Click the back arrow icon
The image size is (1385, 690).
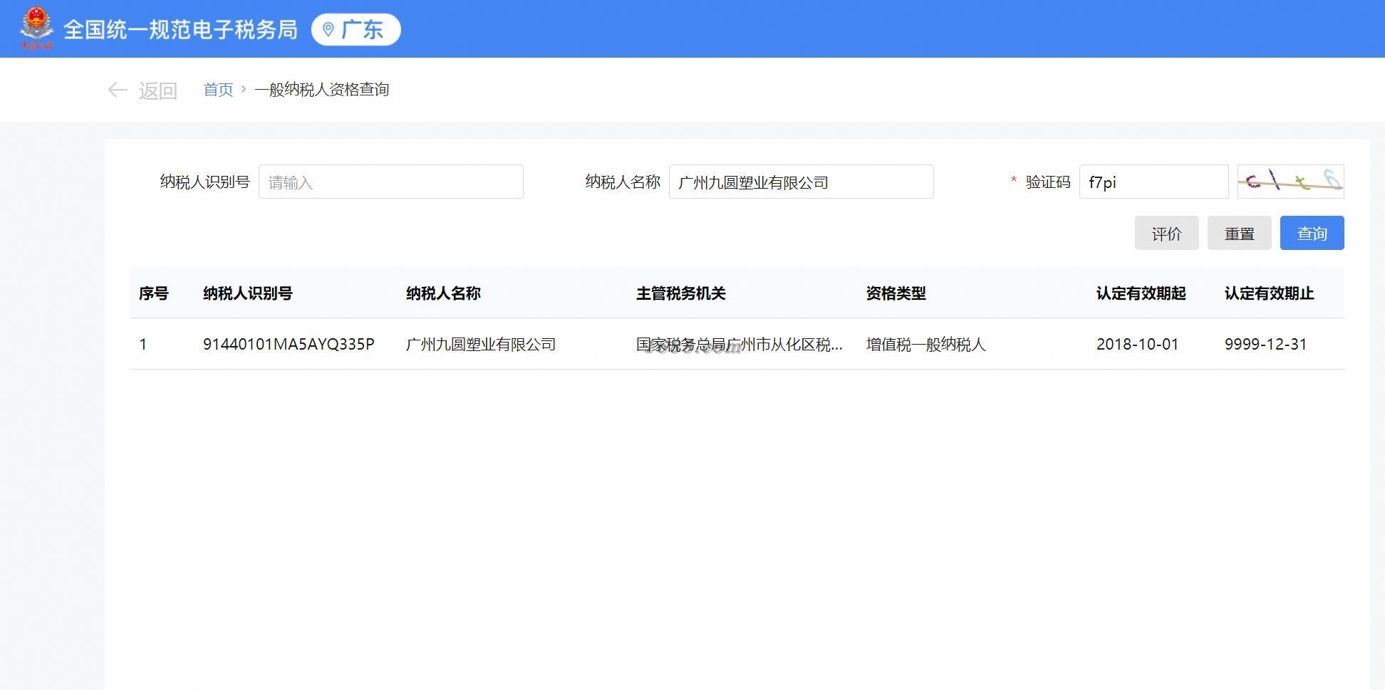click(118, 90)
